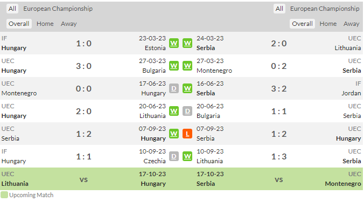Click the green Upcoming Match legend swatch
364x209 pixels.
tap(4, 195)
